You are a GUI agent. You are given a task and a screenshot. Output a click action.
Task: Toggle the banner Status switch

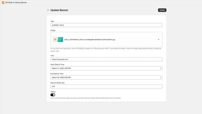pyautogui.click(x=53, y=95)
